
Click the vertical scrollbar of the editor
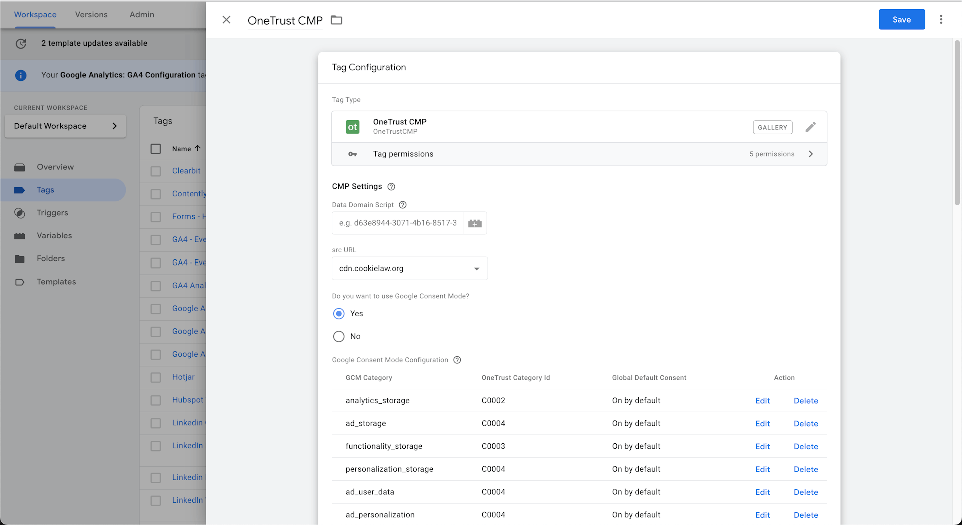click(957, 123)
